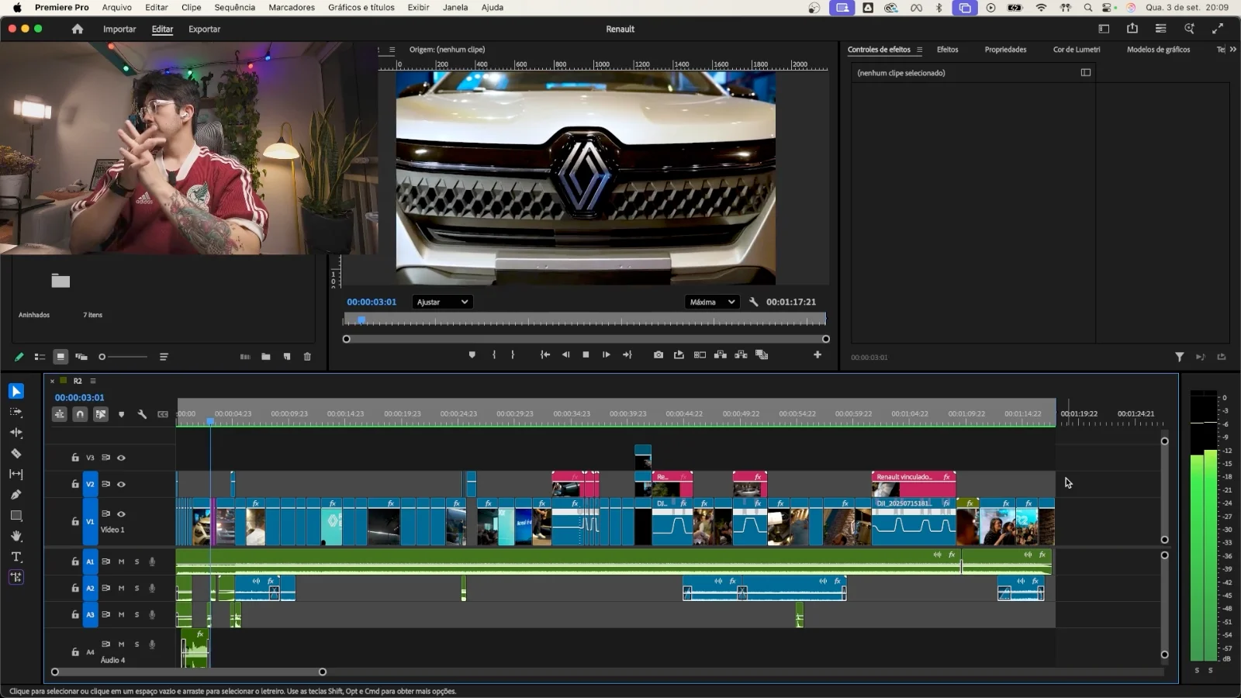Solo audio track A2
1241x698 pixels.
coord(137,588)
